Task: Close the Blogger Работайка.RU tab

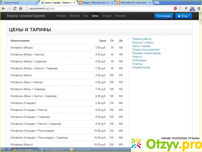Action: [x=113, y=2]
